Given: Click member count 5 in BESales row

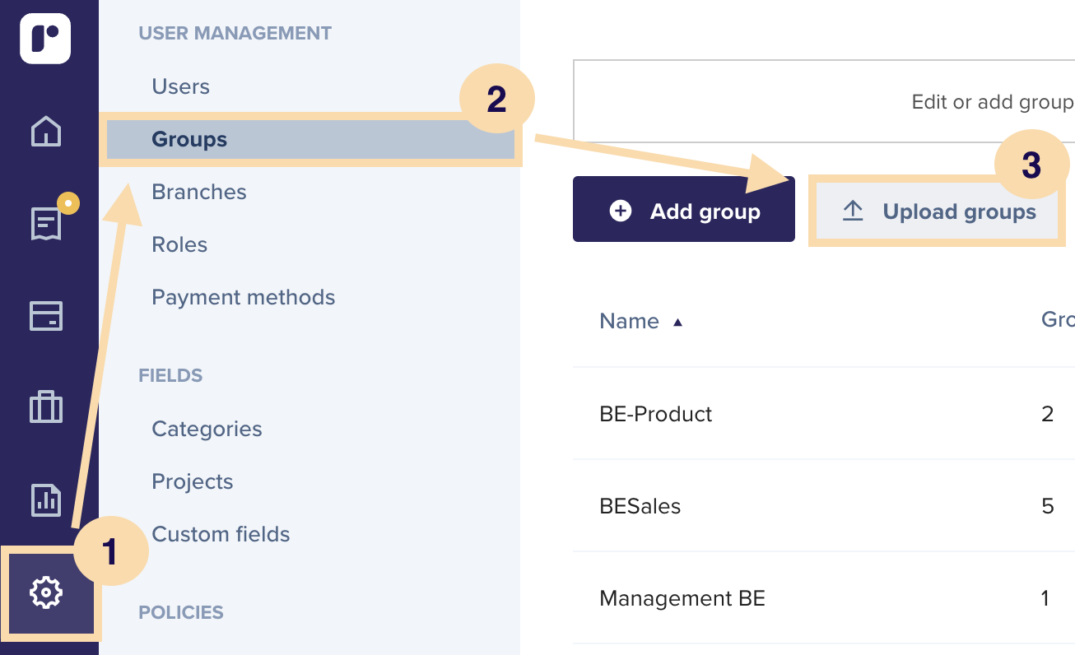Looking at the screenshot, I should 1047,505.
